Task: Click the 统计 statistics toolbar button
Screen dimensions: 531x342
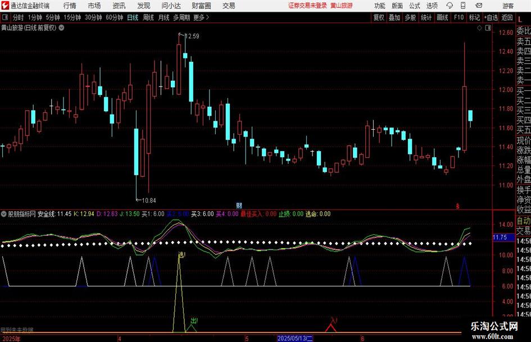Action: [x=426, y=17]
